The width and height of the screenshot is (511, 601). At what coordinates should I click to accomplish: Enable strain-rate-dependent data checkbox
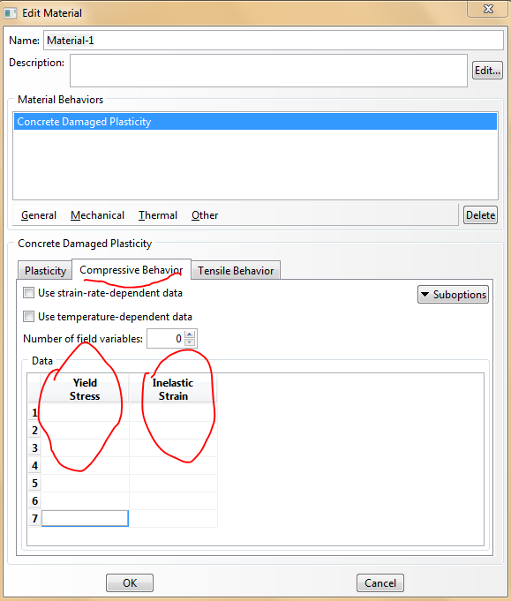(28, 293)
